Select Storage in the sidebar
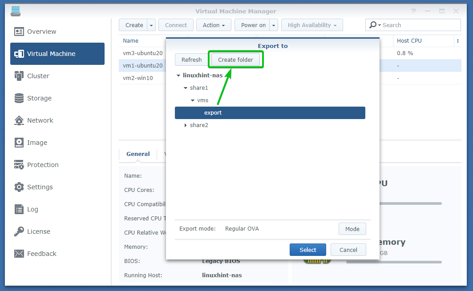Image resolution: width=473 pixels, height=291 pixels. 57,98
